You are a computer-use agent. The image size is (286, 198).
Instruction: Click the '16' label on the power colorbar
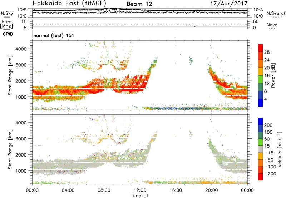(x=267, y=76)
